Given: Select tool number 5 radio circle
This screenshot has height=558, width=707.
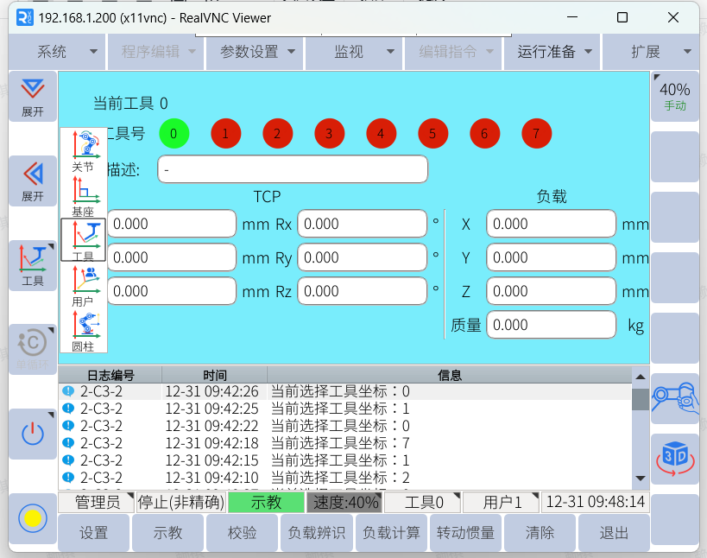Looking at the screenshot, I should click(x=432, y=134).
